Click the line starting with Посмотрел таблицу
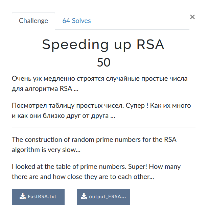The image size is (208, 210). tap(101, 106)
